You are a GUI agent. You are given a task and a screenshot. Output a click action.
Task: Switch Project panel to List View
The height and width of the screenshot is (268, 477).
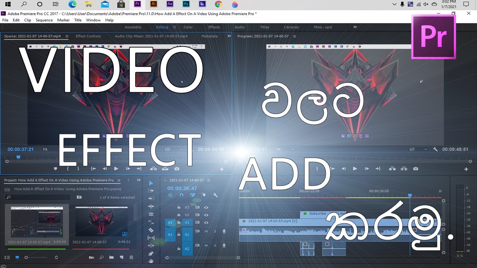[7, 257]
